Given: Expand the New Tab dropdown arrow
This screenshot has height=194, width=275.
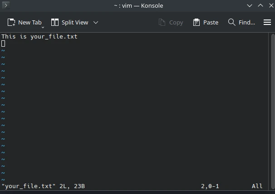Looking at the screenshot, I should (43, 26).
